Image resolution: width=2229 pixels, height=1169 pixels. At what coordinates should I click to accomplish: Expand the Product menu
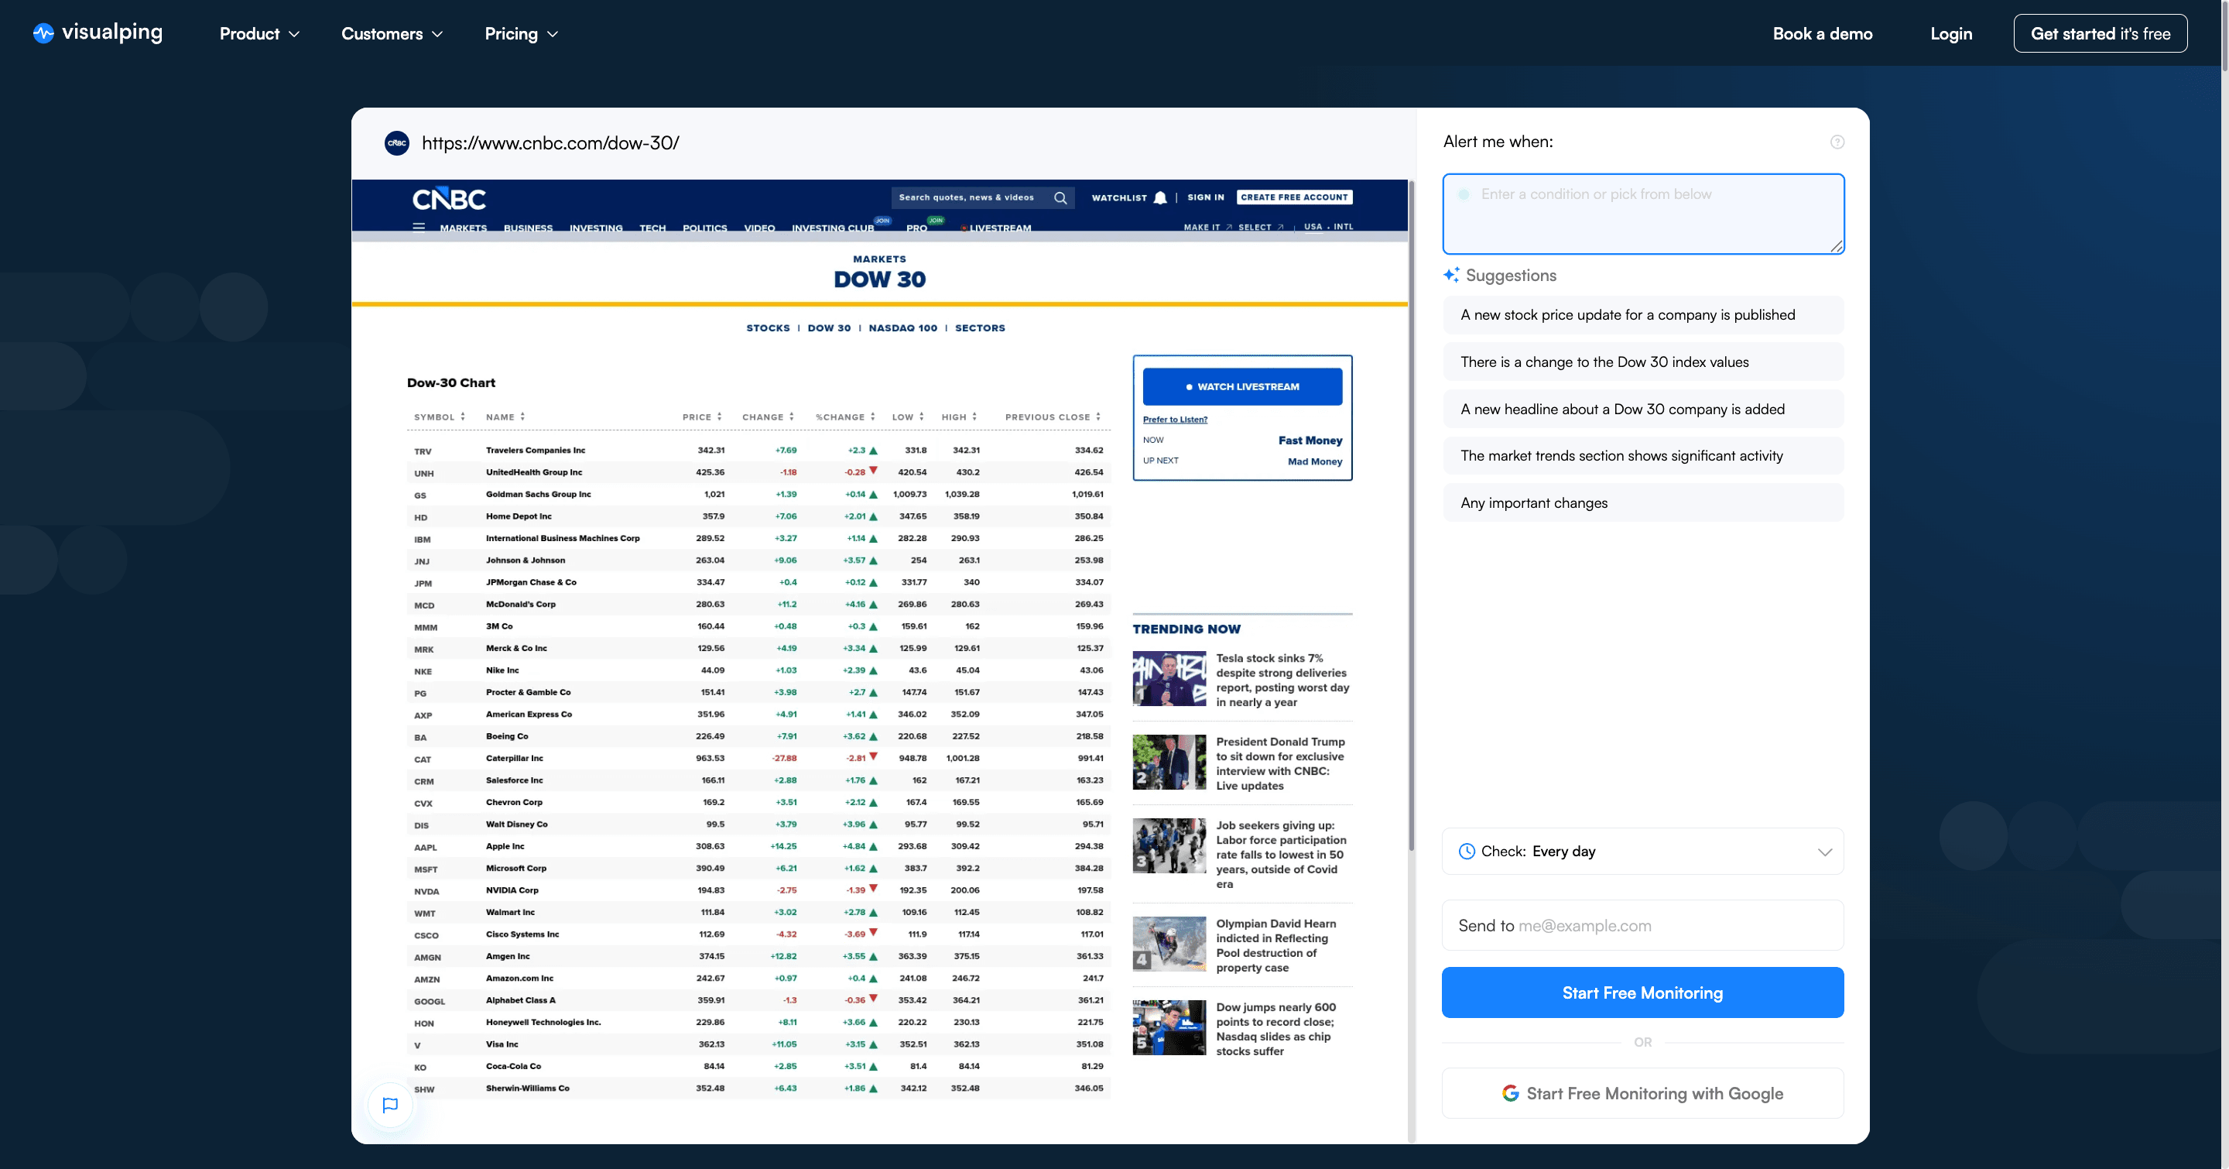259,34
